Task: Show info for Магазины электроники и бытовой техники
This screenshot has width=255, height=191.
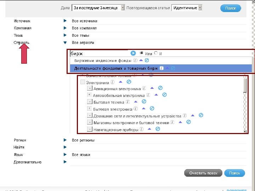Action: [172, 122]
